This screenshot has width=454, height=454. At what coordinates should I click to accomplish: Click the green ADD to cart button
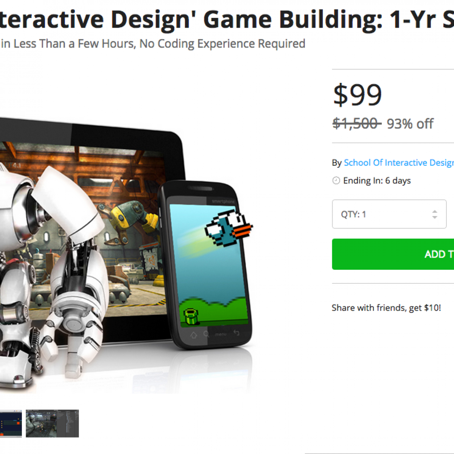click(x=393, y=254)
